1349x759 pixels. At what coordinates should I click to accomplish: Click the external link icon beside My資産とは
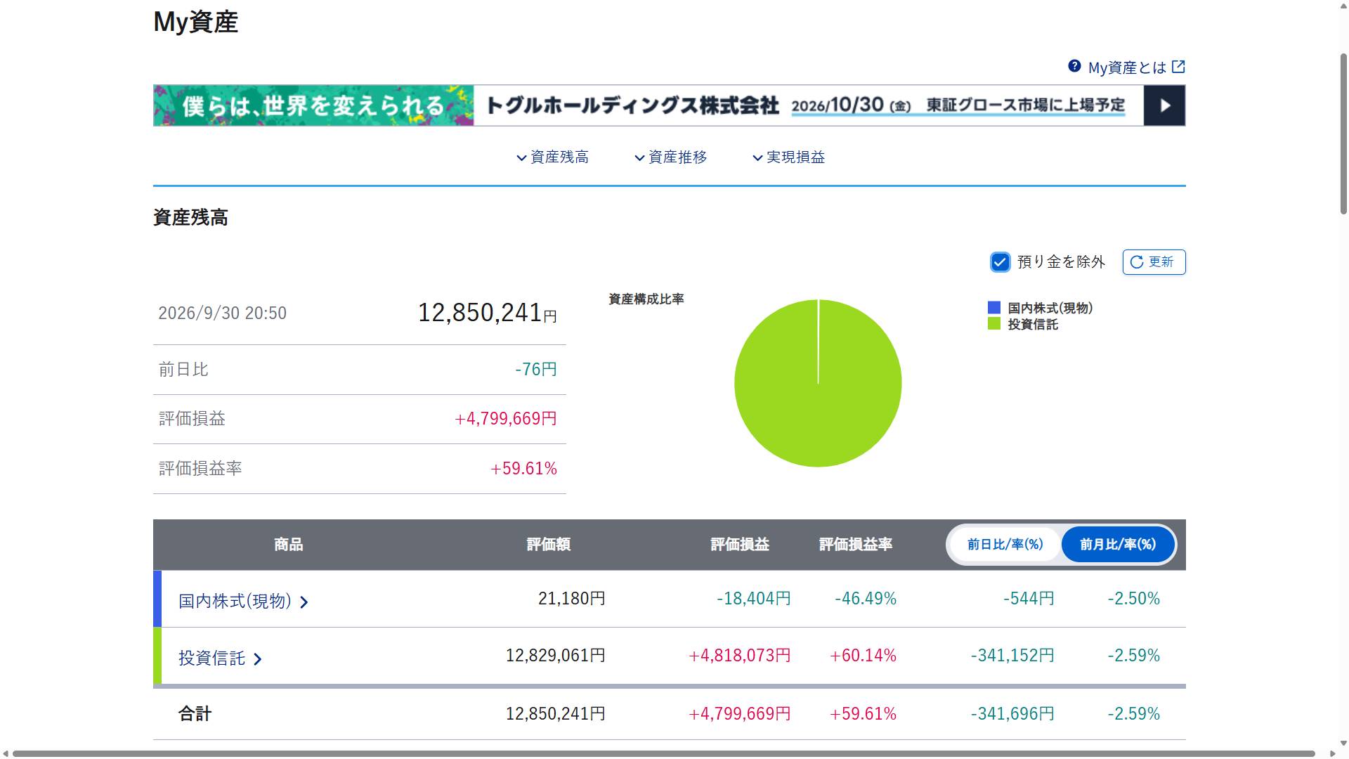click(x=1178, y=67)
